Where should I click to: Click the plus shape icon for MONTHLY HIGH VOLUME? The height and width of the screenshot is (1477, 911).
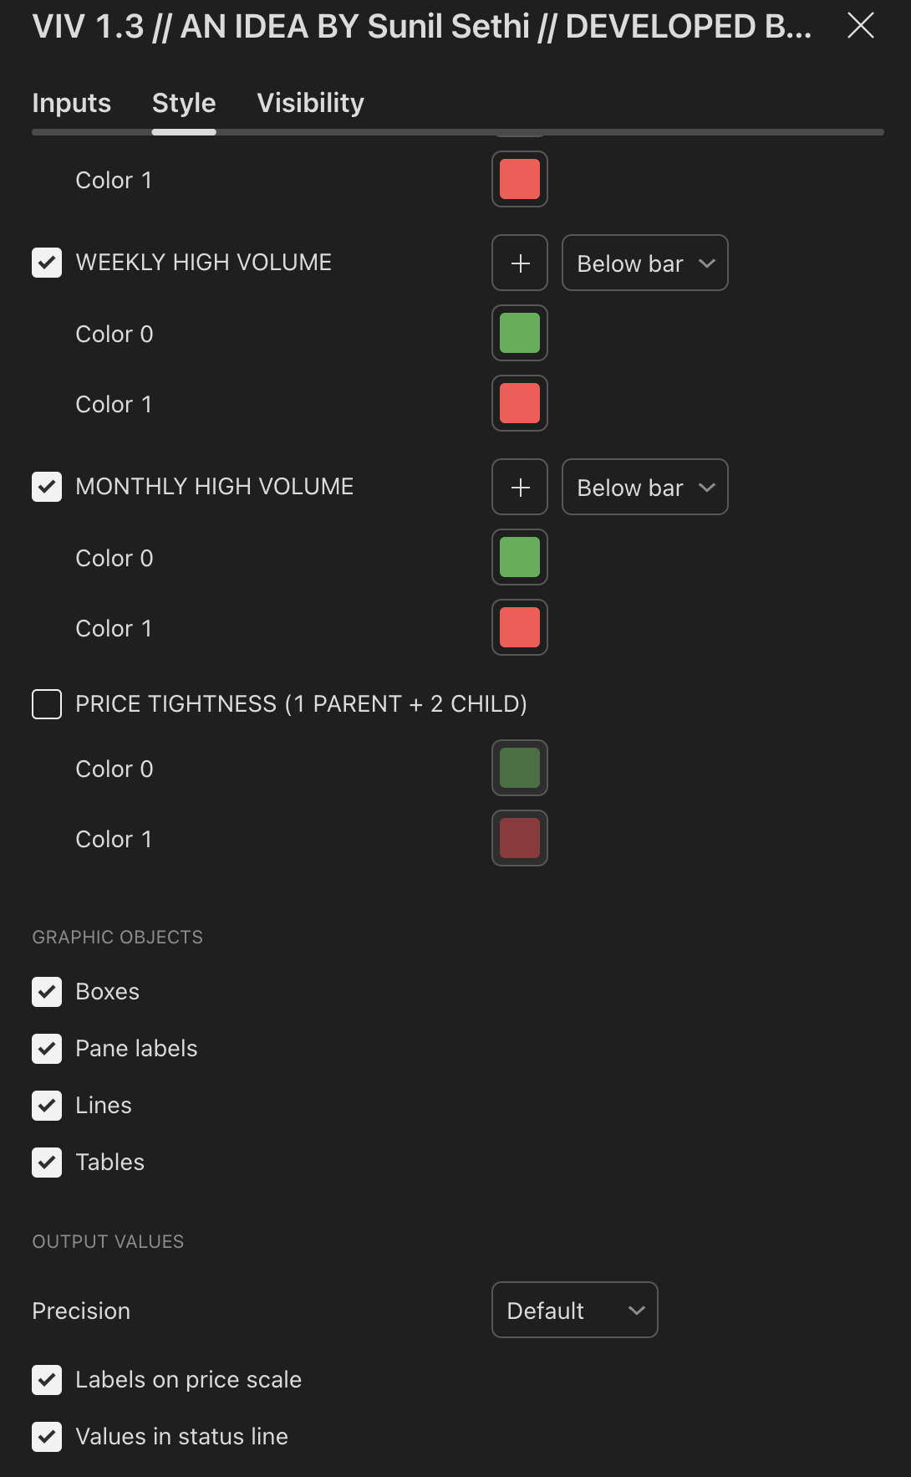[x=520, y=488]
